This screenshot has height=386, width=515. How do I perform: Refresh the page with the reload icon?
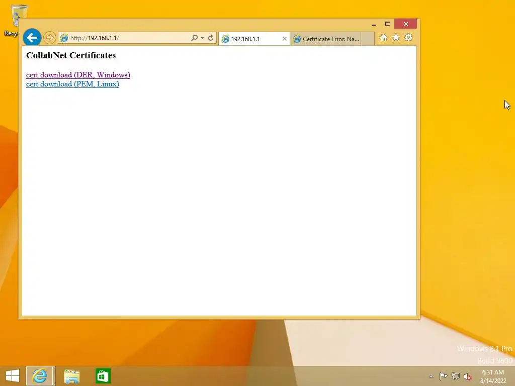[x=211, y=38]
